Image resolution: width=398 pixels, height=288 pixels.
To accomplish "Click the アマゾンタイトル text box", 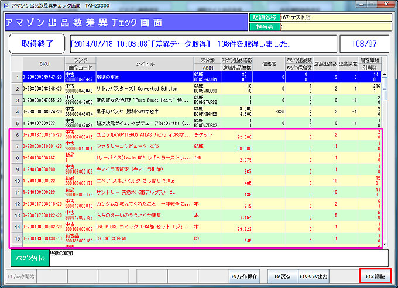I will (x=217, y=257).
